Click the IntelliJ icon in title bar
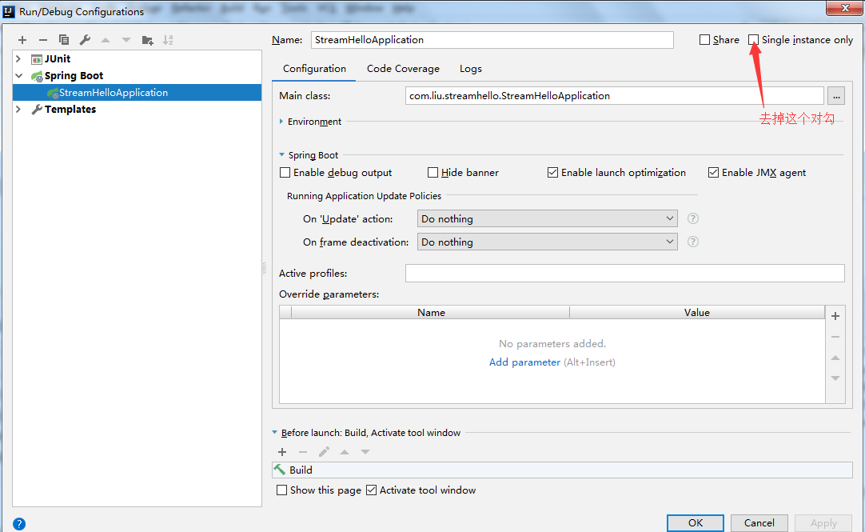Screen dimensions: 865x532 (x=8, y=11)
